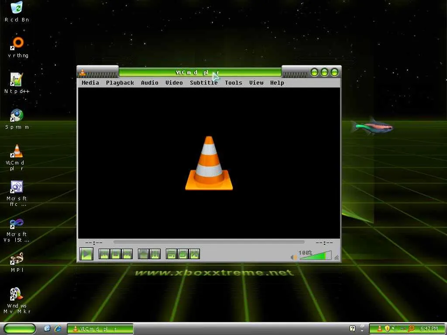Select the raccoon icon desktop shortcut
Viewport: 447px width, 335px height.
[x=17, y=262]
